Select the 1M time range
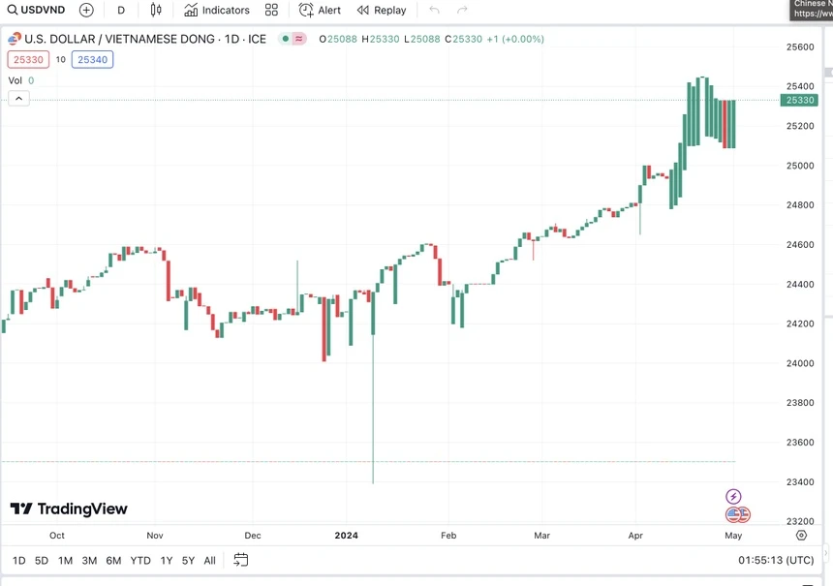 pyautogui.click(x=65, y=560)
